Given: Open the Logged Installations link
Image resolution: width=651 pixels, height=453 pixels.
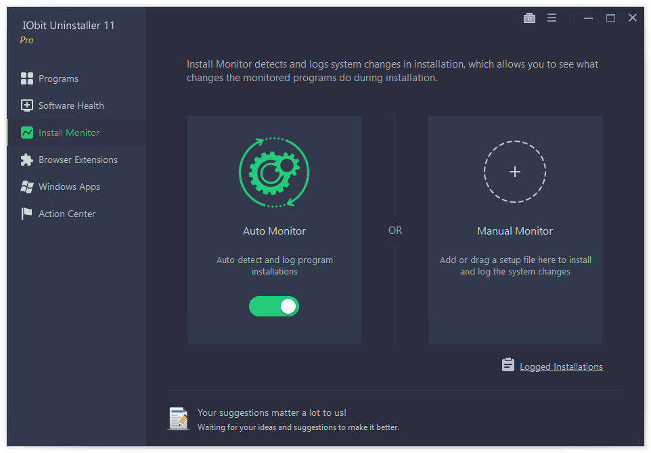Looking at the screenshot, I should click(561, 366).
